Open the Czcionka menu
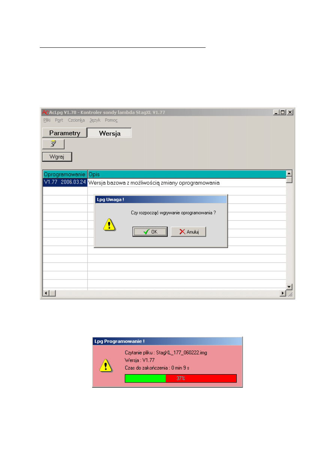Image resolution: width=335 pixels, height=475 pixels. 76,120
